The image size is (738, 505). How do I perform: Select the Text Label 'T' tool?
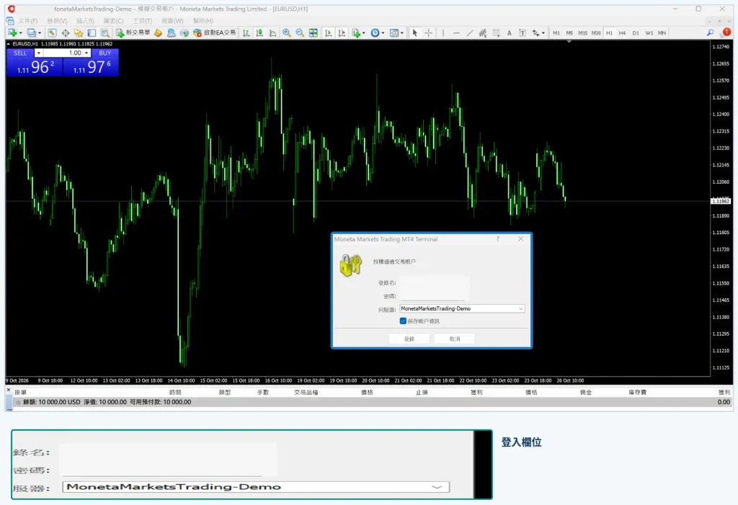click(x=522, y=33)
